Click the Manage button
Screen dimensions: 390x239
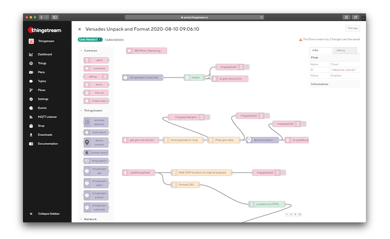point(353,28)
